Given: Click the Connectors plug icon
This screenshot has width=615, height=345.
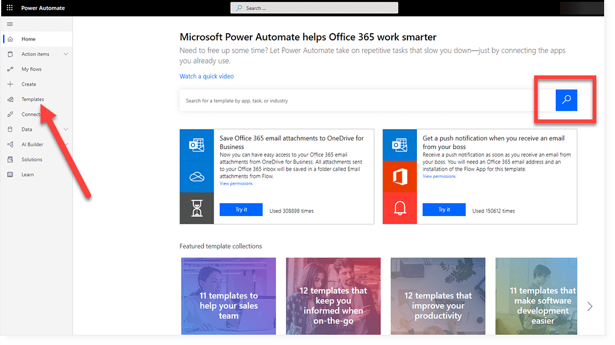Looking at the screenshot, I should tap(10, 115).
